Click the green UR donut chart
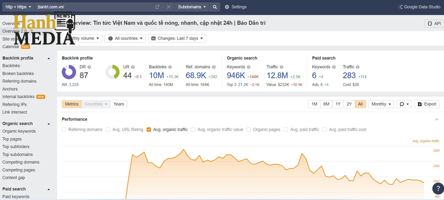444x200 pixels. click(113, 72)
